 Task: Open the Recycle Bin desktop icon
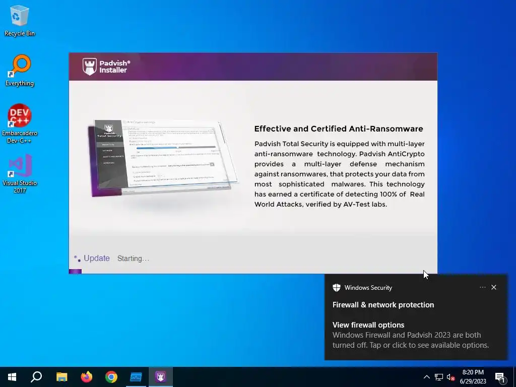click(20, 20)
